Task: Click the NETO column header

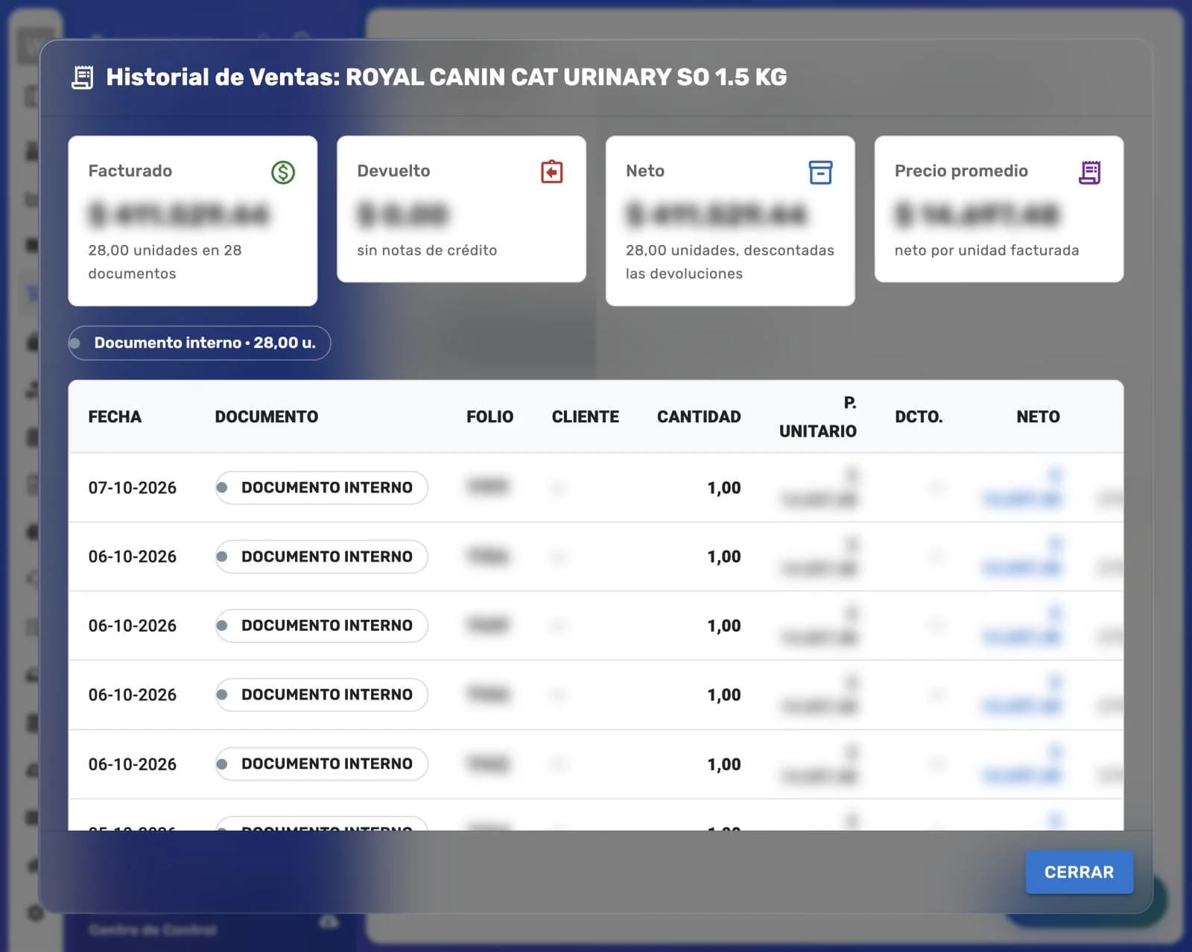Action: click(x=1038, y=416)
